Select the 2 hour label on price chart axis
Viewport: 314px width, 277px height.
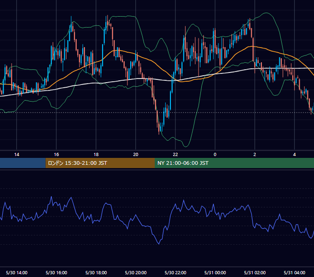tap(254, 155)
